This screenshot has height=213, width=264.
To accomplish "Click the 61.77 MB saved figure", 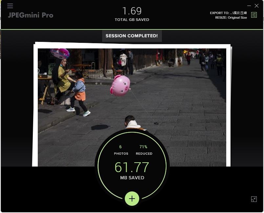I will point(132,167).
